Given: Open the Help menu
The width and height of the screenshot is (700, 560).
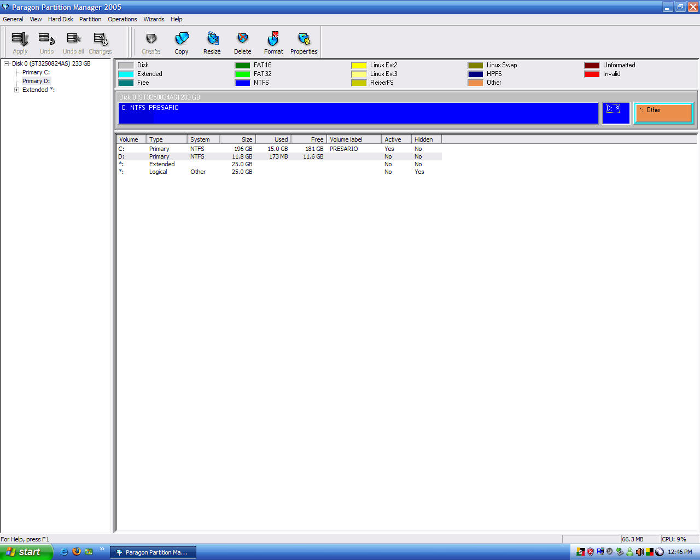Looking at the screenshot, I should (176, 19).
